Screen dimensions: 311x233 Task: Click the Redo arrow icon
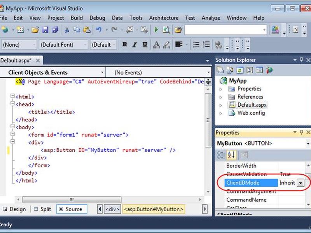[x=114, y=30]
